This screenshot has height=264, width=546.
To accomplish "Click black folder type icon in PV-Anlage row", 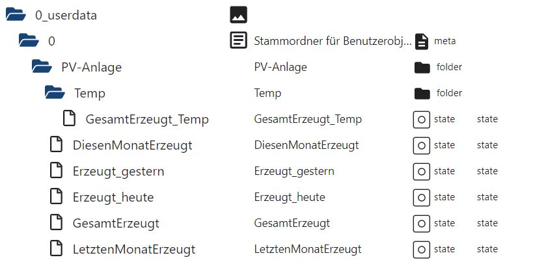I will pyautogui.click(x=422, y=68).
